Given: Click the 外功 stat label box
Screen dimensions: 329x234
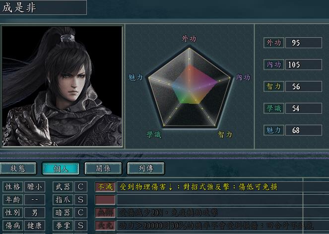Looking at the screenshot, I should pos(274,43).
